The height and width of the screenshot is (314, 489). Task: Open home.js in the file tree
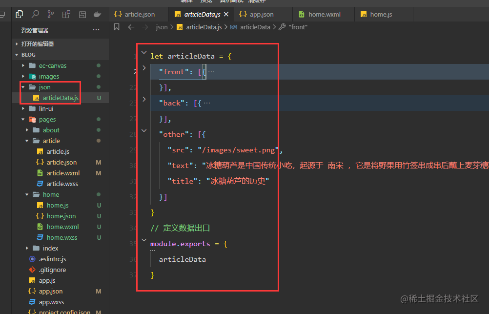click(x=60, y=206)
